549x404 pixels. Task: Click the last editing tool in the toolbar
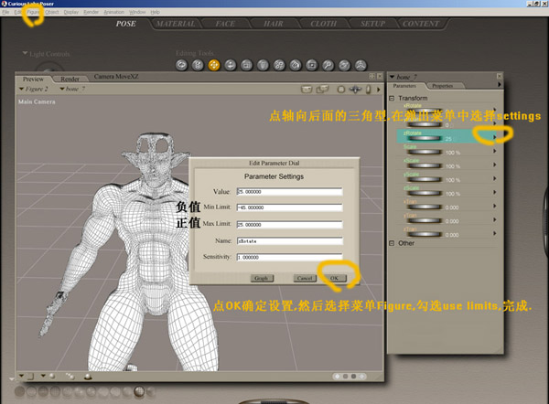coord(359,65)
